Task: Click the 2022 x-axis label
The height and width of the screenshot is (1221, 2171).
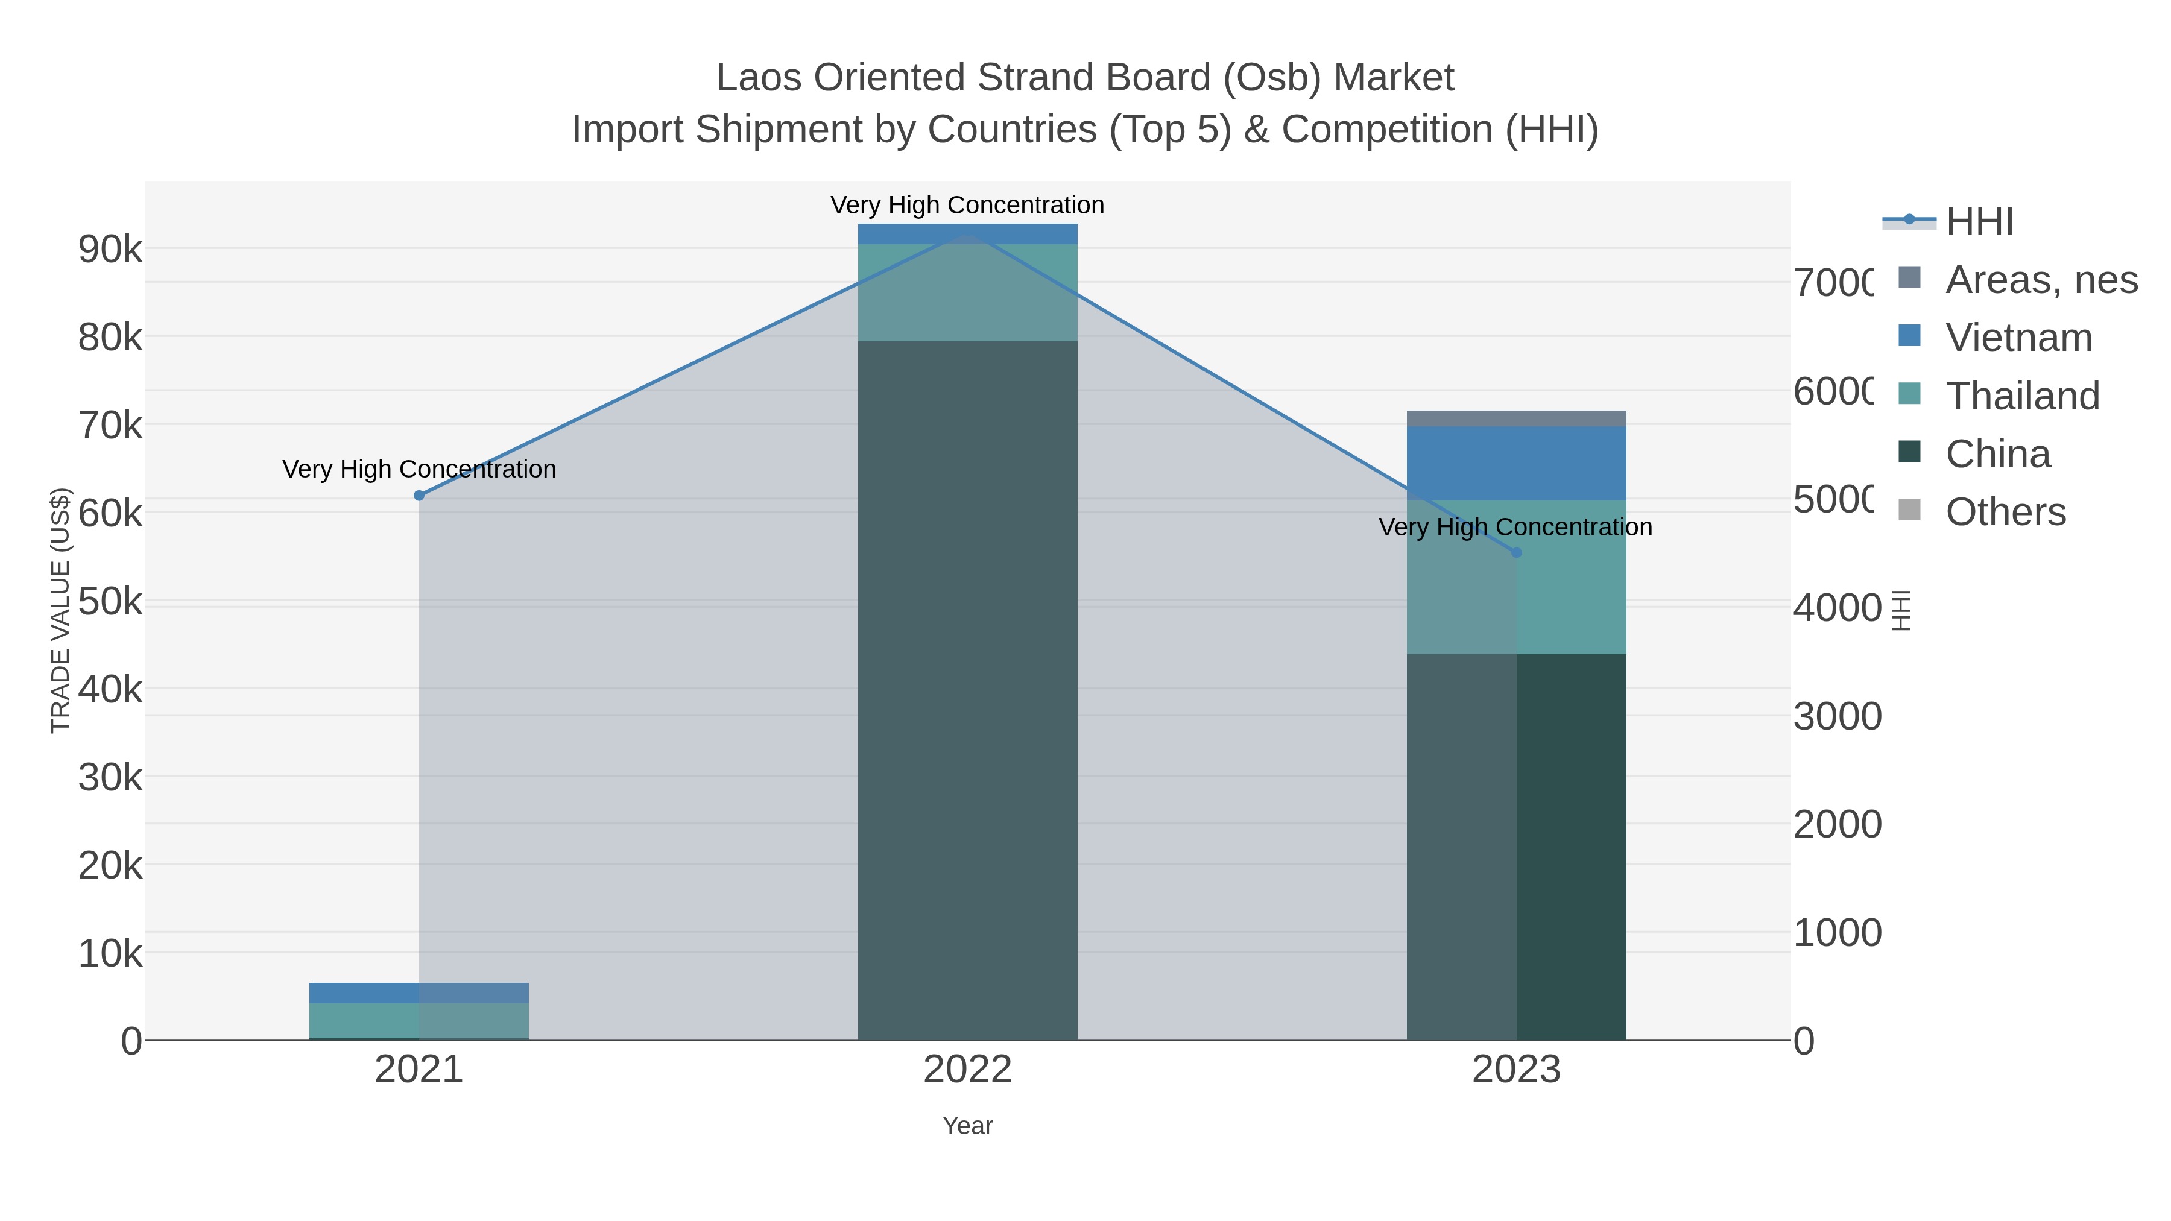Action: (x=967, y=1070)
